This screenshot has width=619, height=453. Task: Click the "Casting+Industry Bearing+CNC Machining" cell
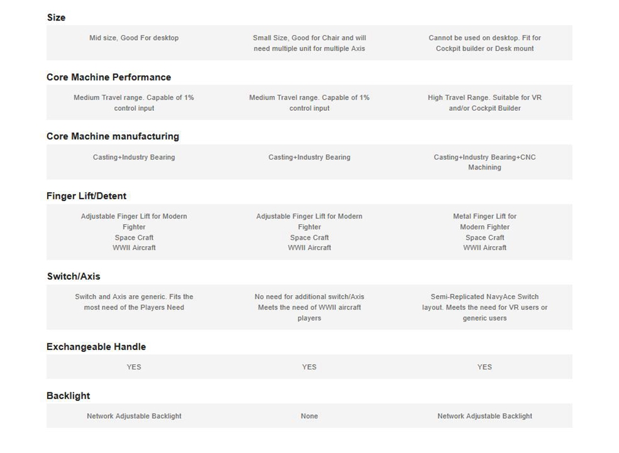pyautogui.click(x=485, y=162)
